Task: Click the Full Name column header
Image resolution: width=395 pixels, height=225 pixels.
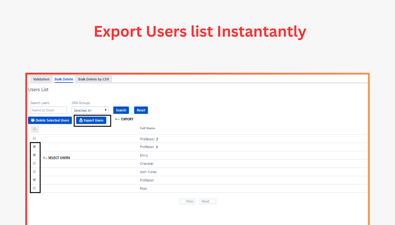Action: click(x=147, y=128)
